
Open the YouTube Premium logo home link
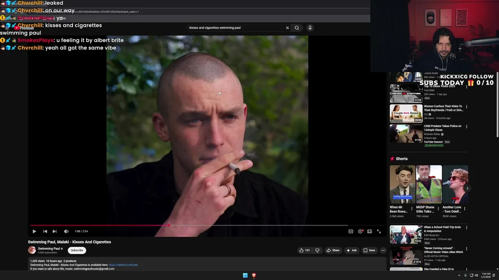tap(24, 28)
